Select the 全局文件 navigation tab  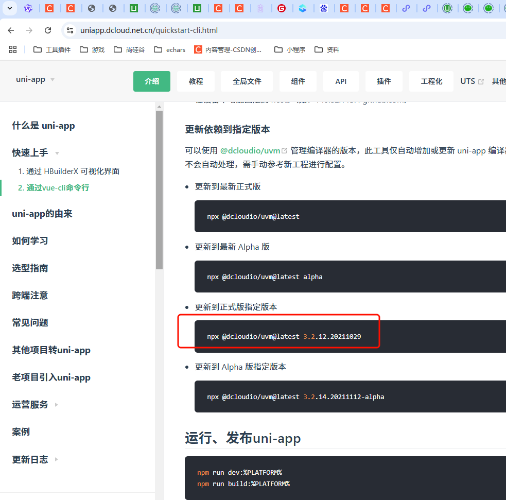(x=247, y=81)
